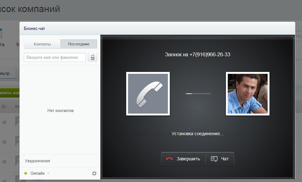This screenshot has height=182, width=302.
Task: Switch to the Последние tab
Action: click(79, 44)
